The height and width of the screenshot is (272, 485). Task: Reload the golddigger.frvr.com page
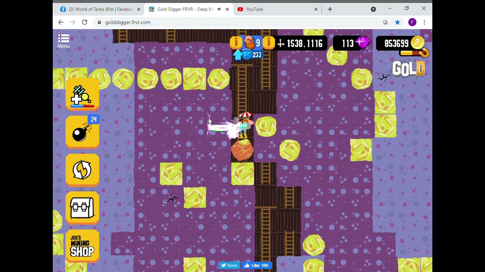pyautogui.click(x=84, y=22)
